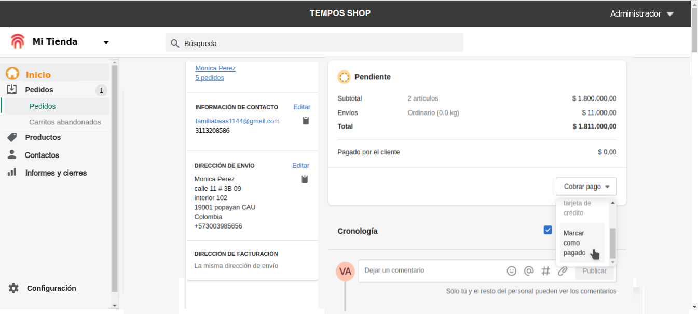Click the payment dropdown list scrollbar
Image resolution: width=699 pixels, height=314 pixels.
613,242
